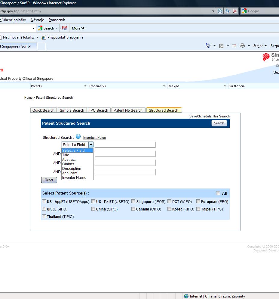Collapse the Select a Field dropdown arrow
This screenshot has height=299, width=279.
pyautogui.click(x=91, y=145)
